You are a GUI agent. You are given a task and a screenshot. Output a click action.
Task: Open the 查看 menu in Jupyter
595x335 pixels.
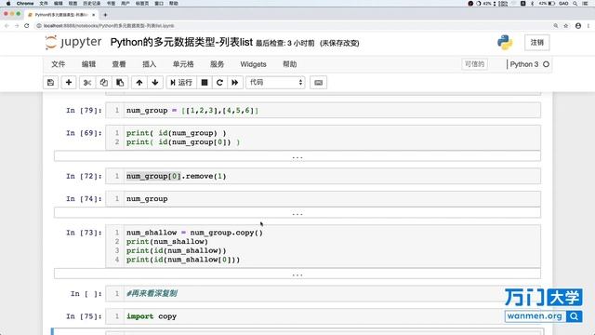[x=119, y=64]
